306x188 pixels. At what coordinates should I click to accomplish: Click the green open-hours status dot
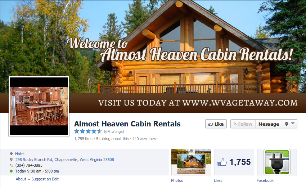coord(11,171)
